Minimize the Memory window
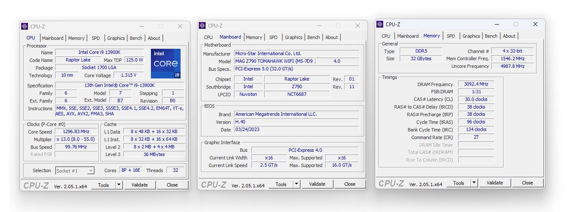 click(496, 24)
